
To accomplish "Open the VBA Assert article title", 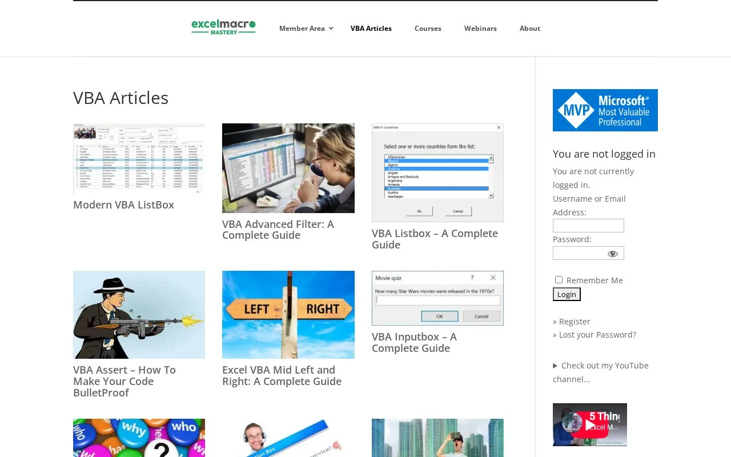I will 124,382.
